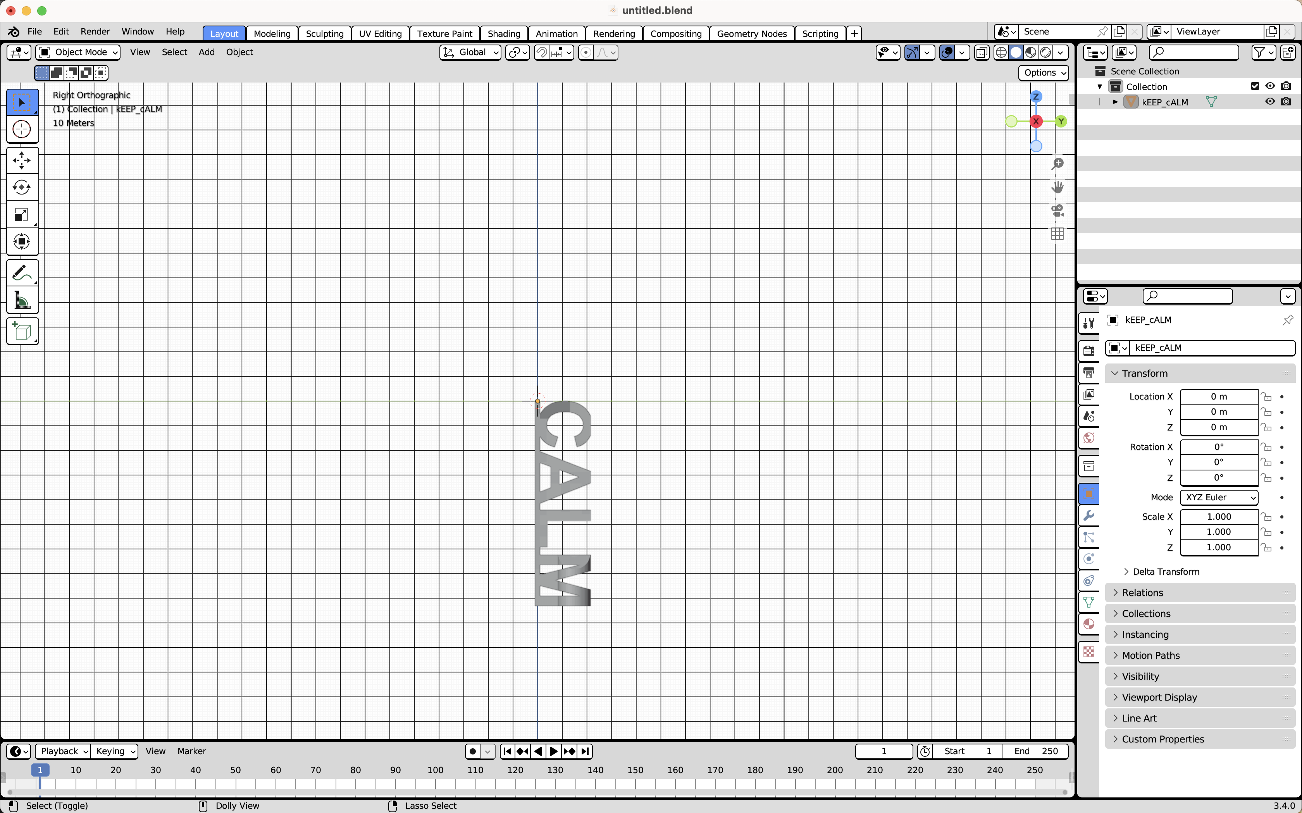Select the Rotate tool
Image resolution: width=1302 pixels, height=813 pixels.
22,187
